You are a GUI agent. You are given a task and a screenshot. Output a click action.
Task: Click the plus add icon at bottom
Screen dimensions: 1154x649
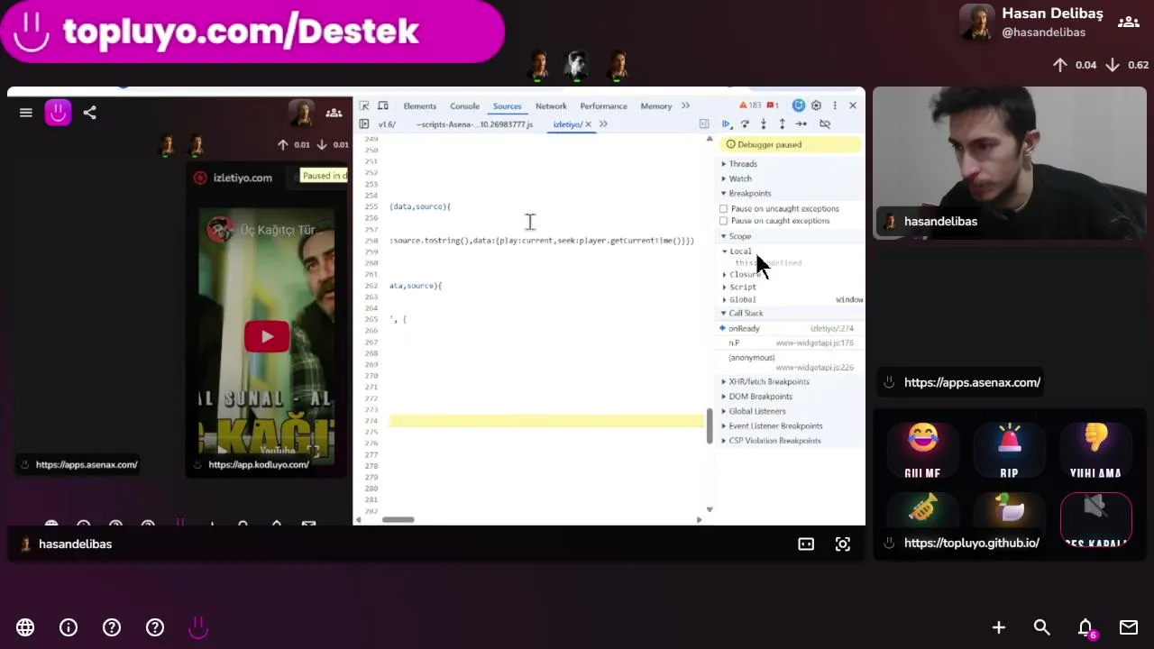click(998, 627)
